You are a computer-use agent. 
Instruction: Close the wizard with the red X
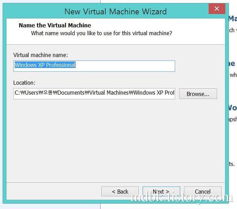click(x=217, y=8)
